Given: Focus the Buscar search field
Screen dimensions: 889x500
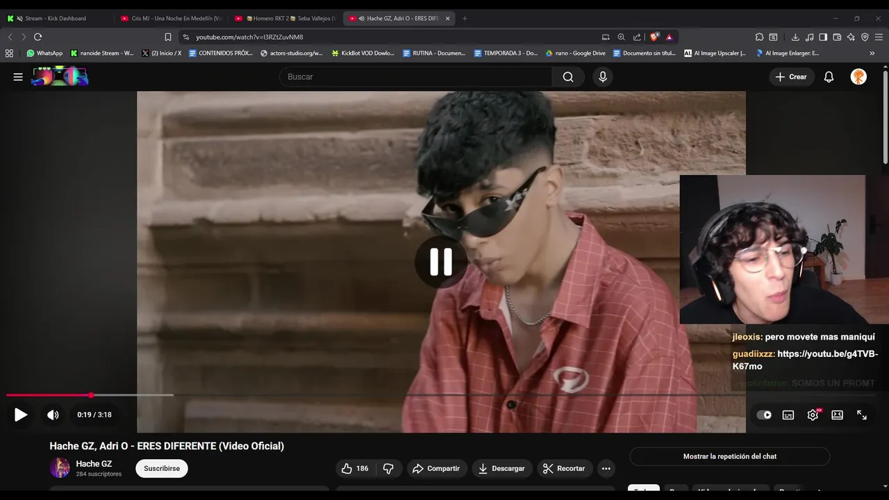Looking at the screenshot, I should 417,77.
